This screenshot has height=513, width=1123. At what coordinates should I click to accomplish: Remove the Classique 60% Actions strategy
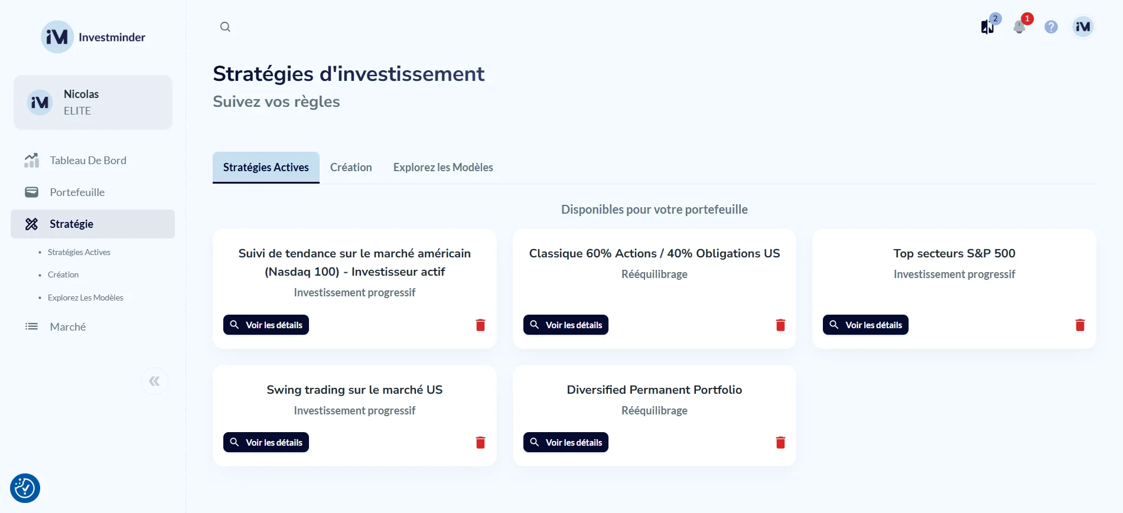tap(780, 325)
